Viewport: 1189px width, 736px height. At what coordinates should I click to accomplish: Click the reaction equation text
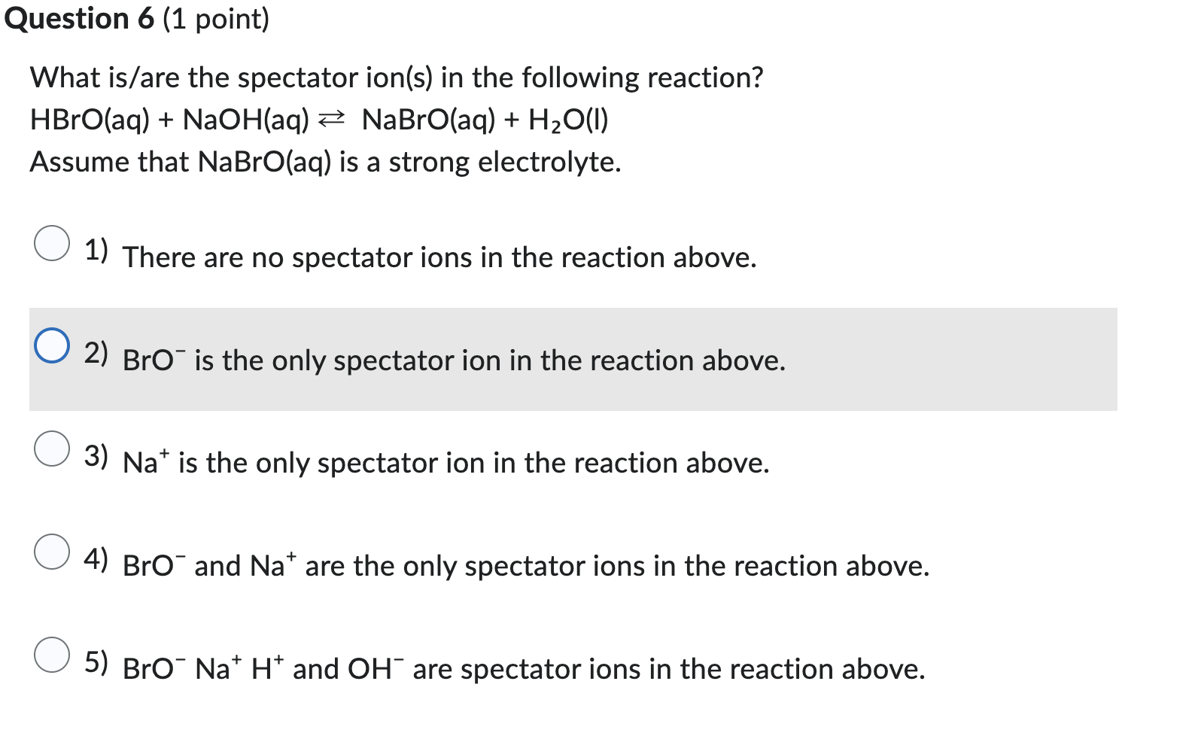318,120
